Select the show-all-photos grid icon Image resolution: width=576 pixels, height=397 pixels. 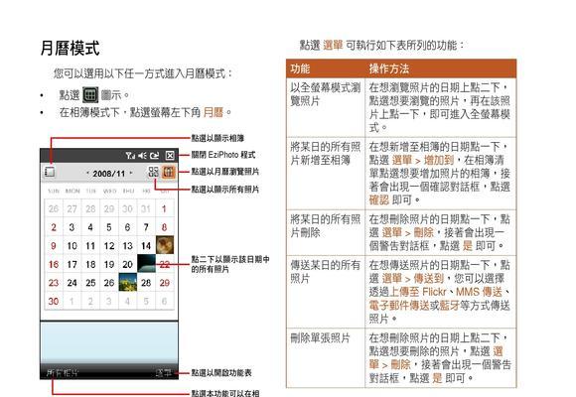(x=153, y=172)
